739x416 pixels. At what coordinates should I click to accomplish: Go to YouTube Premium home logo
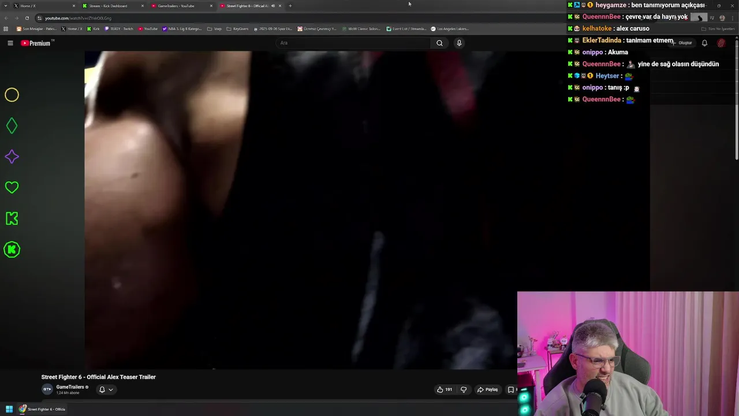click(x=37, y=43)
